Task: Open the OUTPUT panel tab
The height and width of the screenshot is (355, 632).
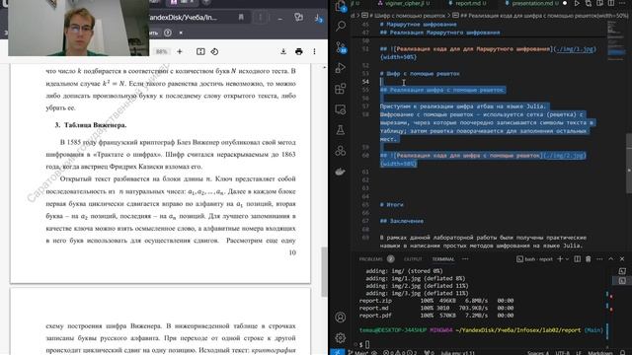Action: tap(413, 258)
